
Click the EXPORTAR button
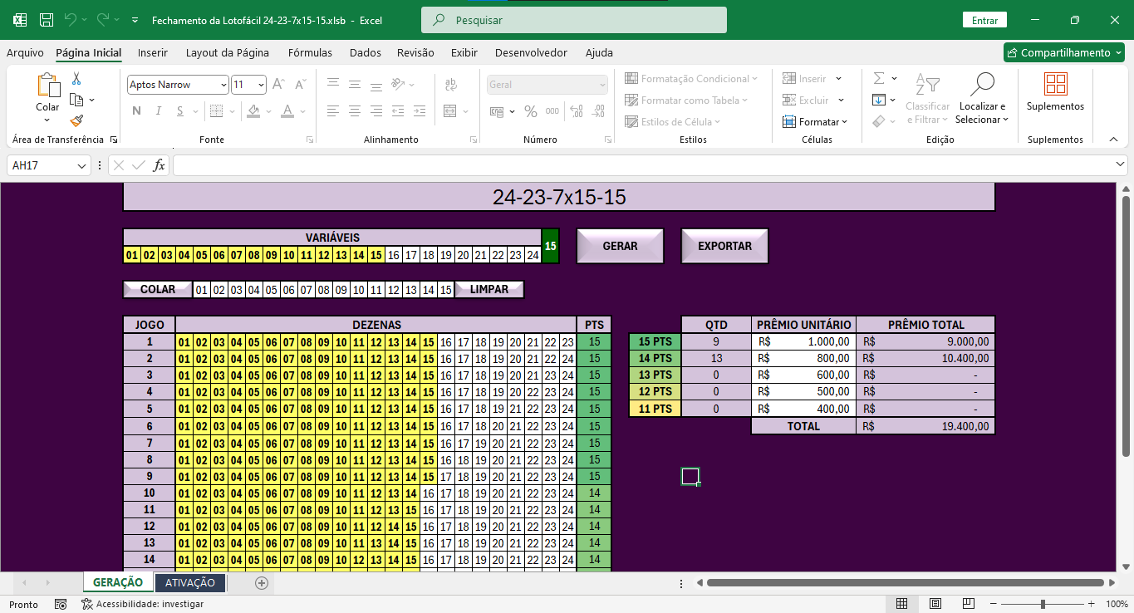[x=724, y=246]
